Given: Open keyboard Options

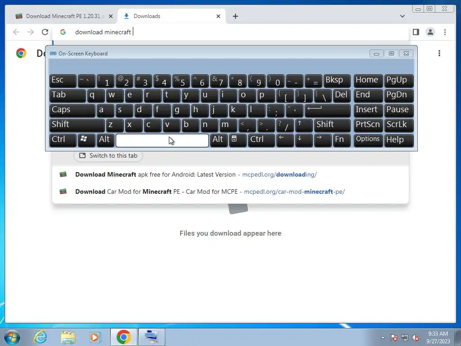Looking at the screenshot, I should point(368,140).
